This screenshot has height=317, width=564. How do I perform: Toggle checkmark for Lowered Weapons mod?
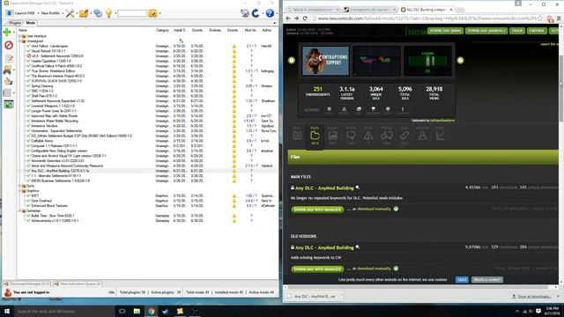[x=28, y=106]
